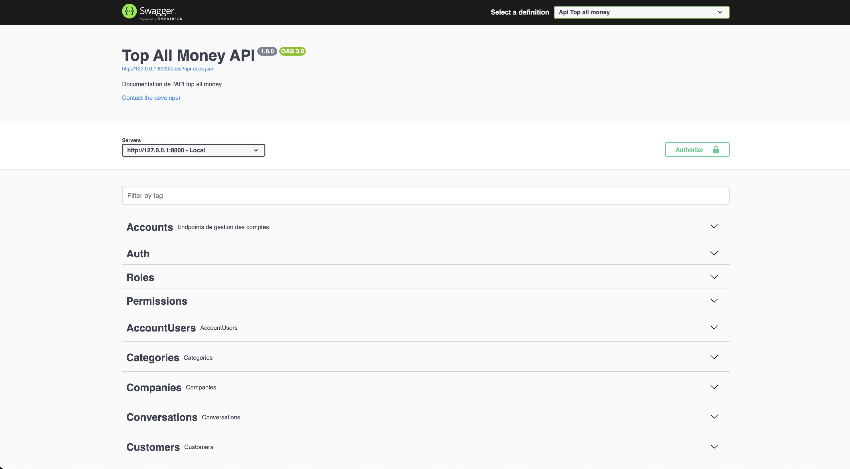Expand Auth section using its chevron
850x469 pixels.
tap(714, 253)
